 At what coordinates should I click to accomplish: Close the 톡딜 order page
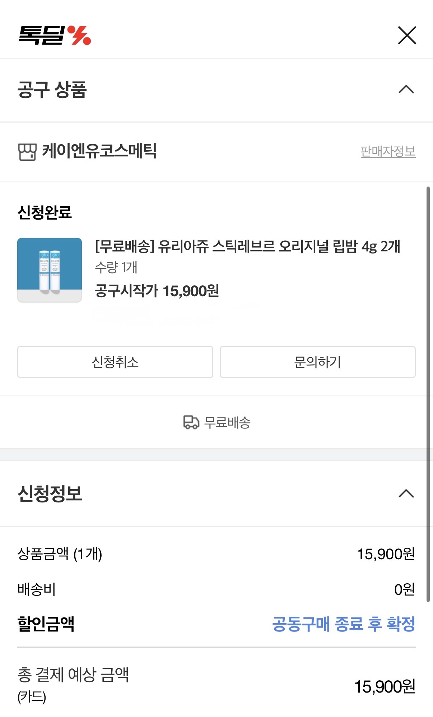tap(407, 35)
